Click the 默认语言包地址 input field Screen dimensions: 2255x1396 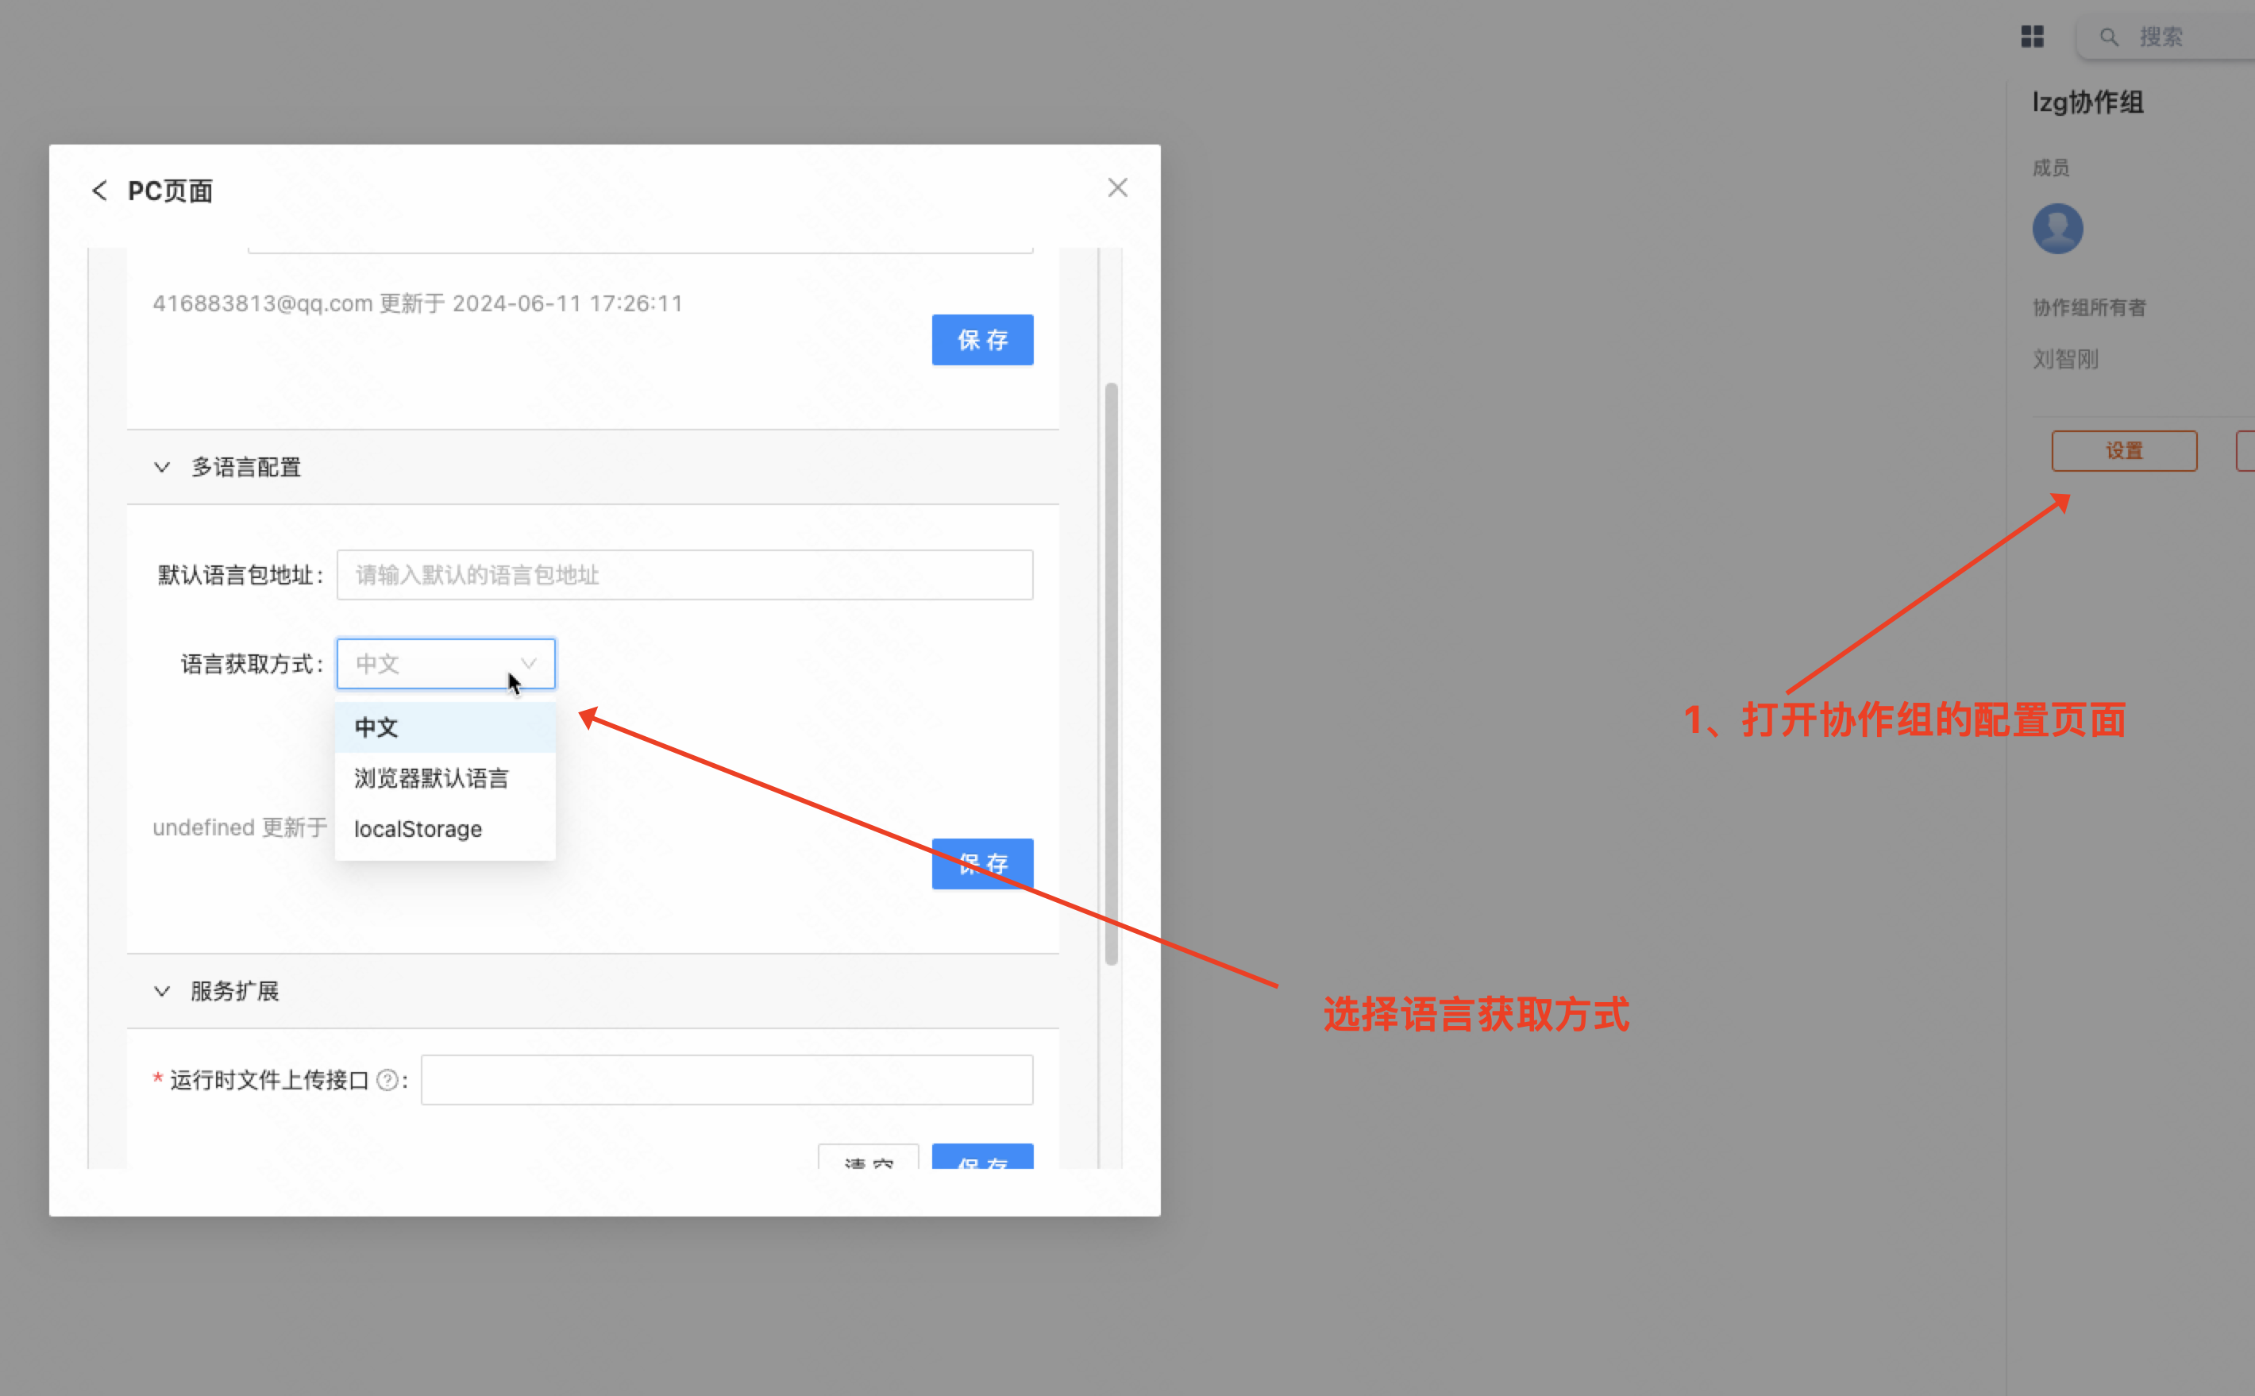684,574
